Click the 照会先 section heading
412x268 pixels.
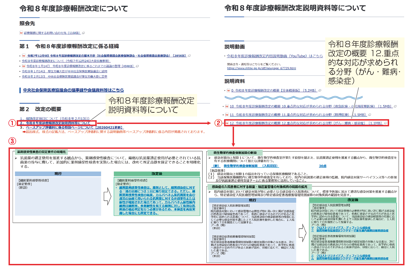pos(27,23)
